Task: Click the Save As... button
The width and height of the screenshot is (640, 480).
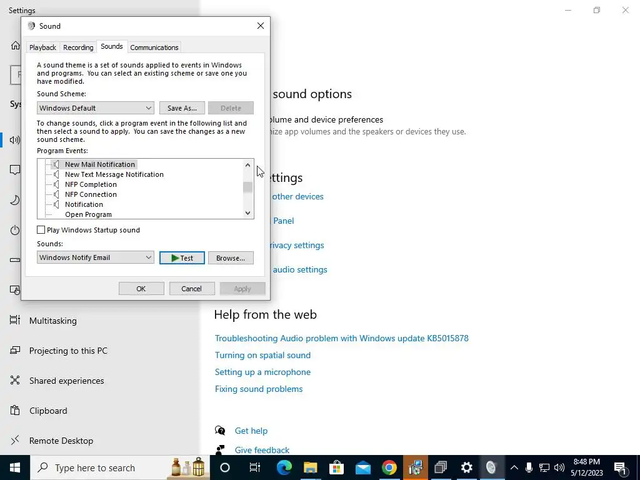Action: 182,108
